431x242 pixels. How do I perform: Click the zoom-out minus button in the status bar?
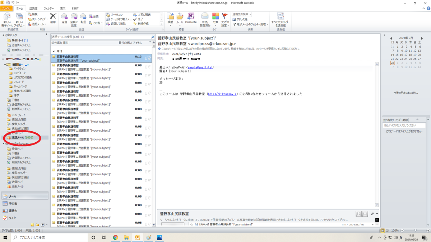402,231
